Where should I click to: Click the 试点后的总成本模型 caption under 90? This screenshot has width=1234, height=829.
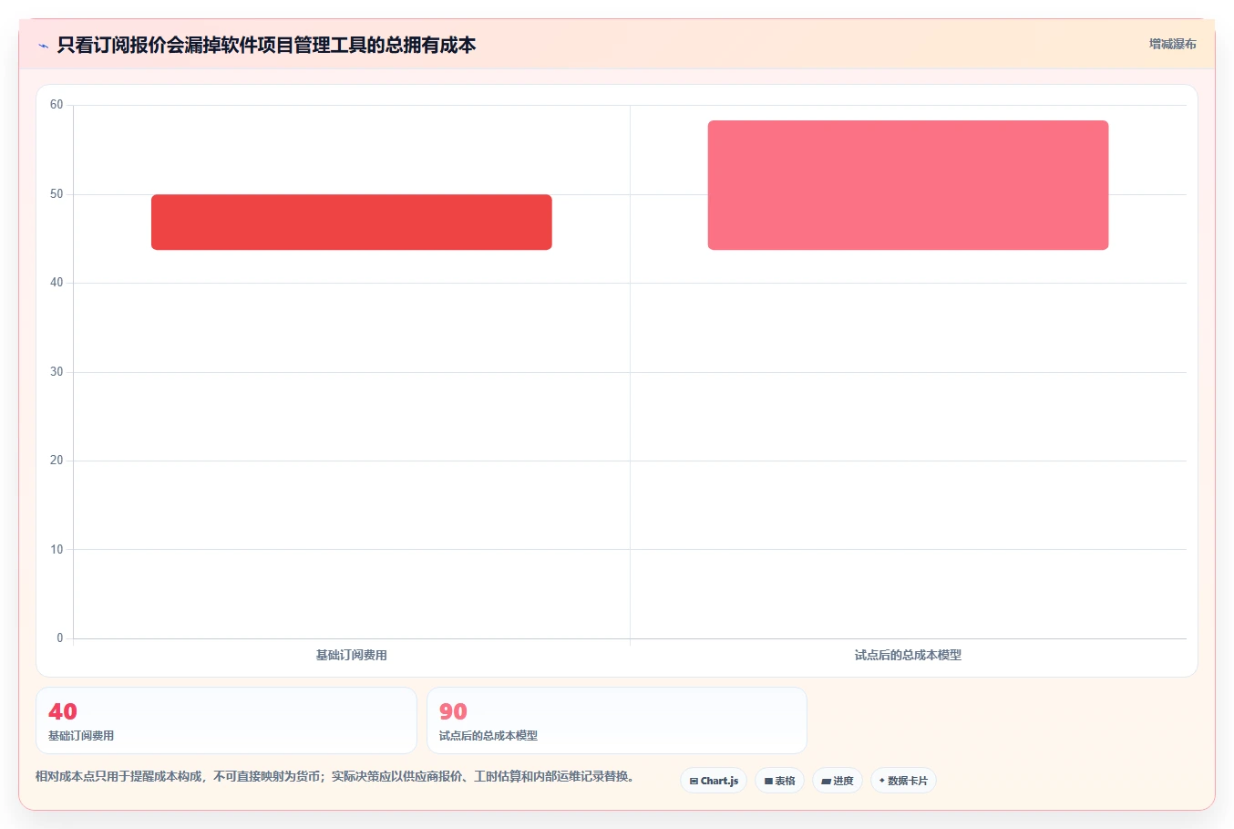tap(488, 736)
